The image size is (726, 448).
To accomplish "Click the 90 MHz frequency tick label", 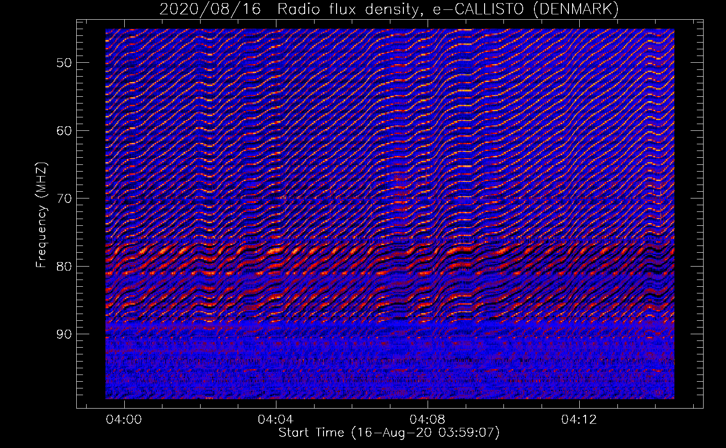I will [x=64, y=335].
